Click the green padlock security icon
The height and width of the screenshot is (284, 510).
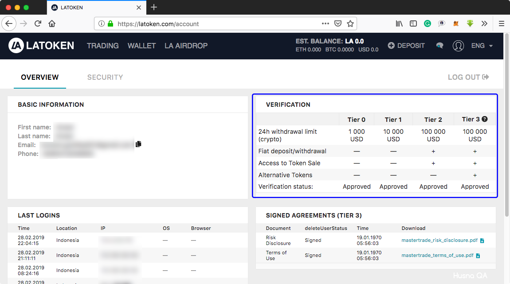110,24
